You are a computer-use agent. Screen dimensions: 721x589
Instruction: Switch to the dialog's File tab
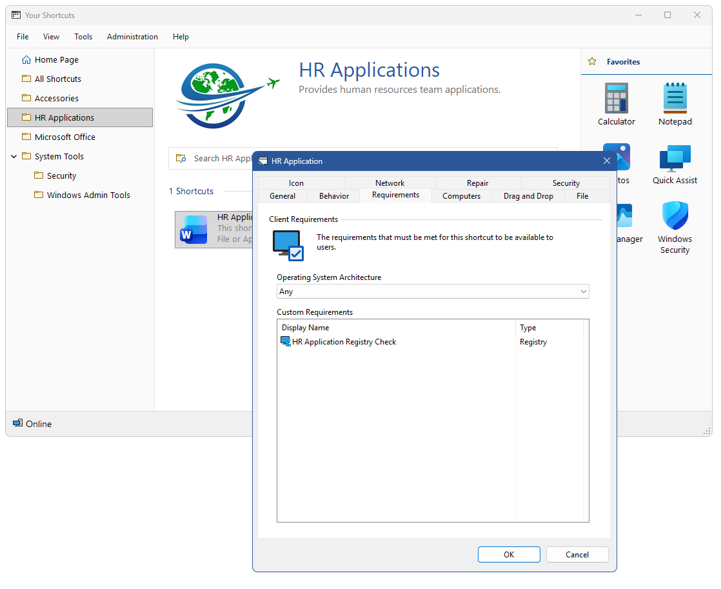582,196
